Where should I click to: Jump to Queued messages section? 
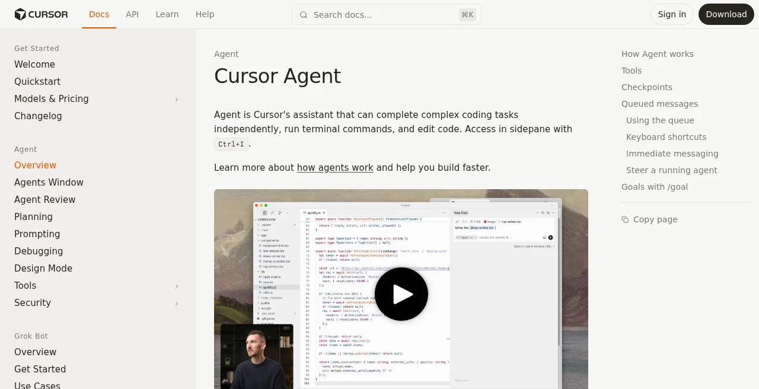pos(660,104)
